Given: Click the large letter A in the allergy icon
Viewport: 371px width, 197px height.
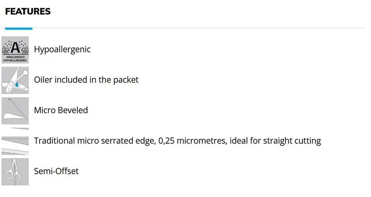Looking at the screenshot, I should coord(15,47).
